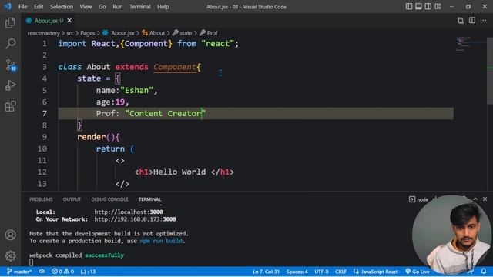Screen dimensions: 493x277
Task: Click the "Hello World" h1 text line
Action: click(x=184, y=172)
